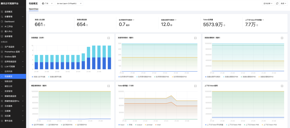Toggle output legend series in Token chart
Viewport: 290px width, 128px height.
coord(138,125)
